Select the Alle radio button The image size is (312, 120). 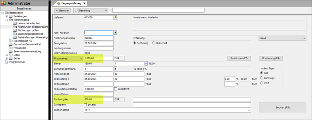262,73
